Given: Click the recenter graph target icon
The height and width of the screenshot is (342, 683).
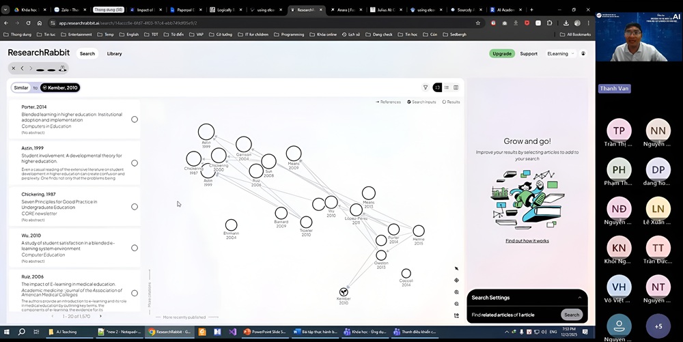Looking at the screenshot, I should click(456, 281).
